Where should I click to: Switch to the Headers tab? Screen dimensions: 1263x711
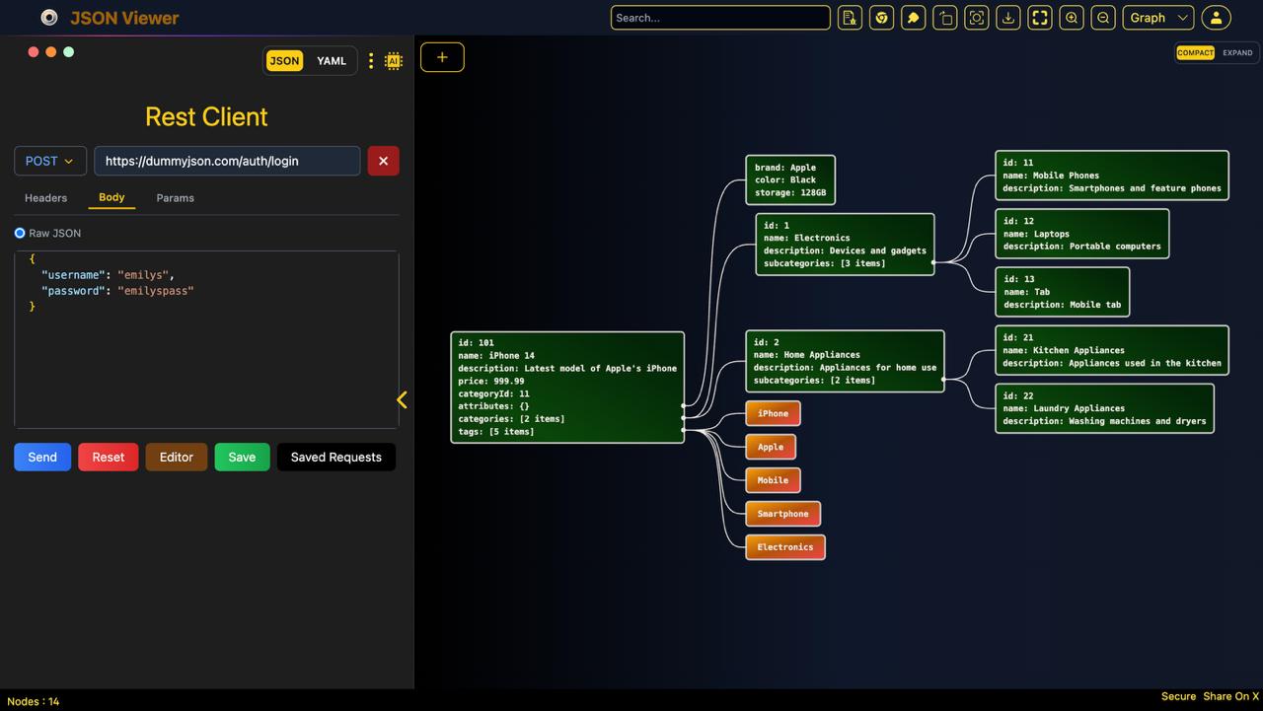46,198
